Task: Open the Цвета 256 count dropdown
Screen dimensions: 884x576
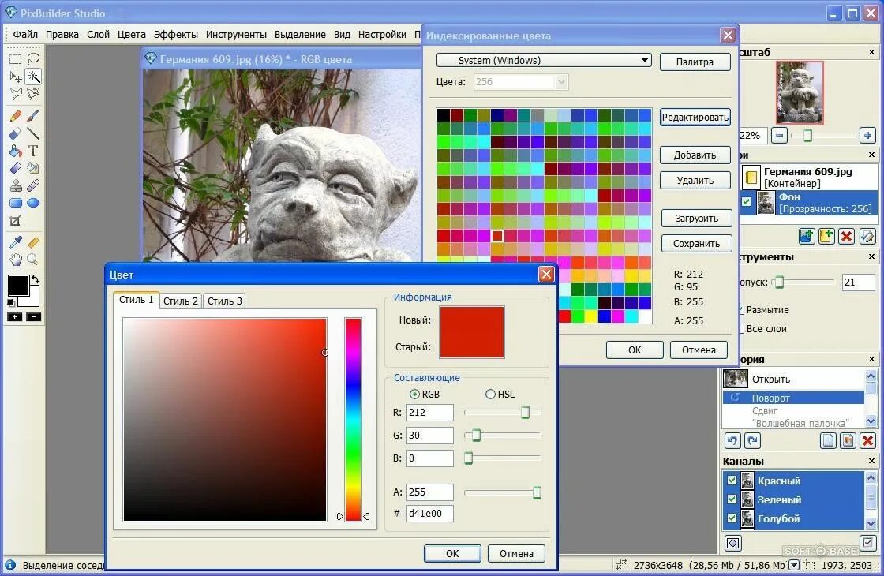Action: coord(520,82)
